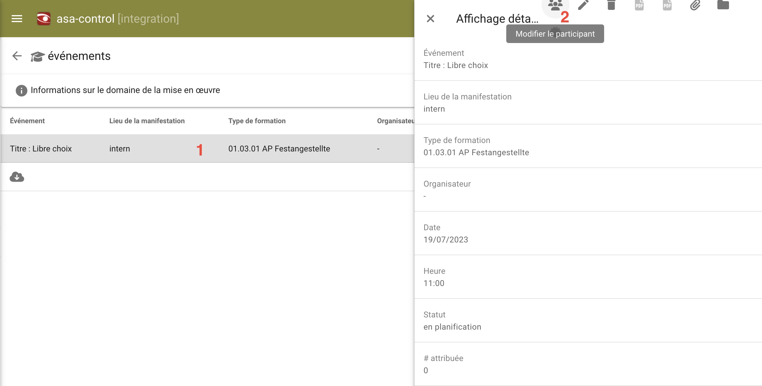Screen dimensions: 762x386
Task: Click the graduation cap événements icon
Action: click(x=38, y=56)
